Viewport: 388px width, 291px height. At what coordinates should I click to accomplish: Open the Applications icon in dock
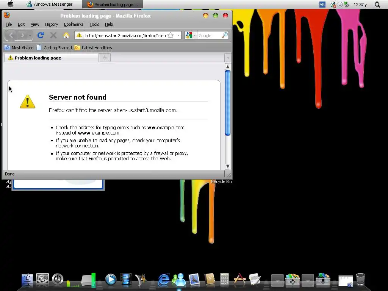[x=239, y=280]
